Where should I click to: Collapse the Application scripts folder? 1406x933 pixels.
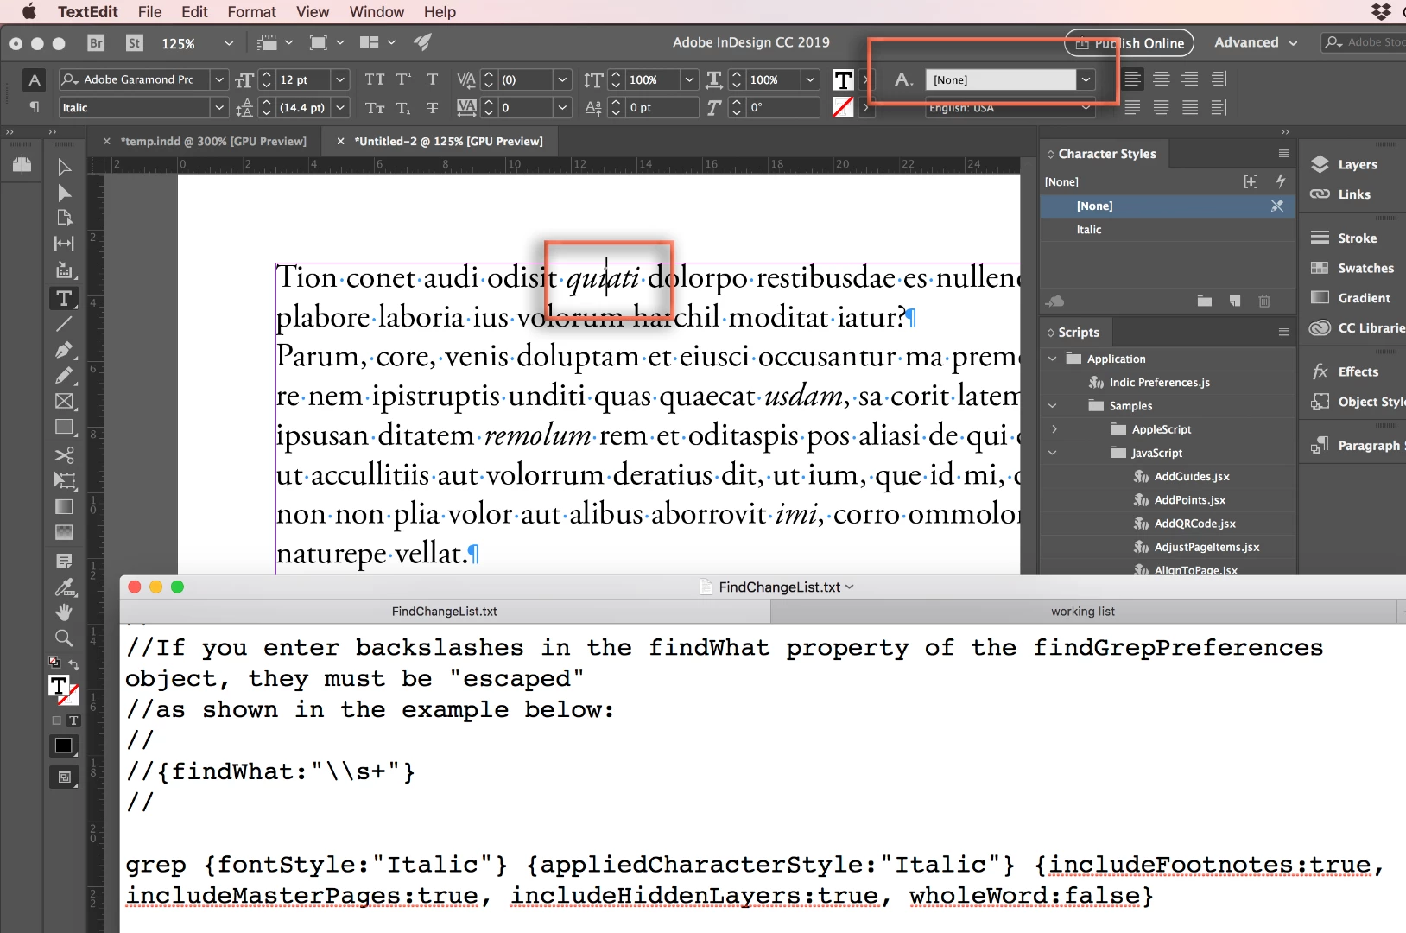pos(1052,359)
